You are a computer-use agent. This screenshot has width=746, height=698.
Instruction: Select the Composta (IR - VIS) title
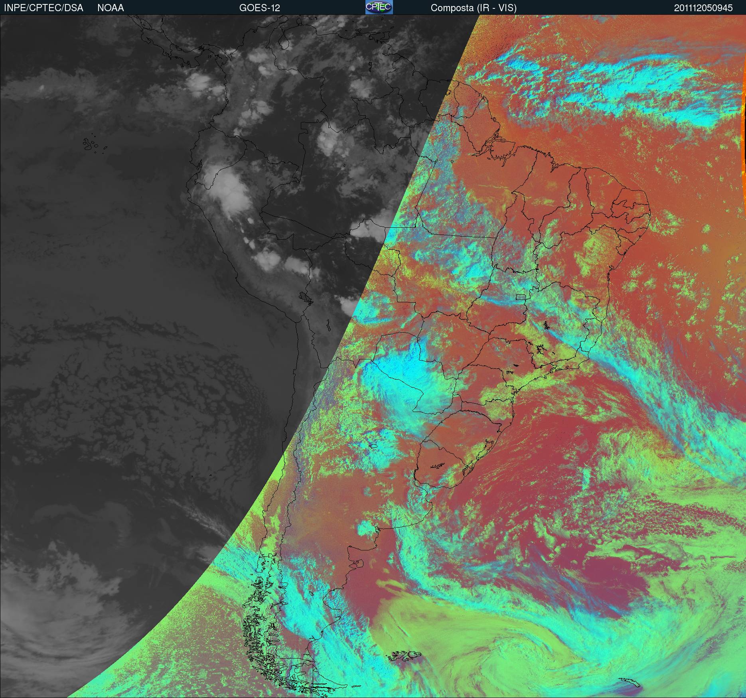click(x=474, y=8)
